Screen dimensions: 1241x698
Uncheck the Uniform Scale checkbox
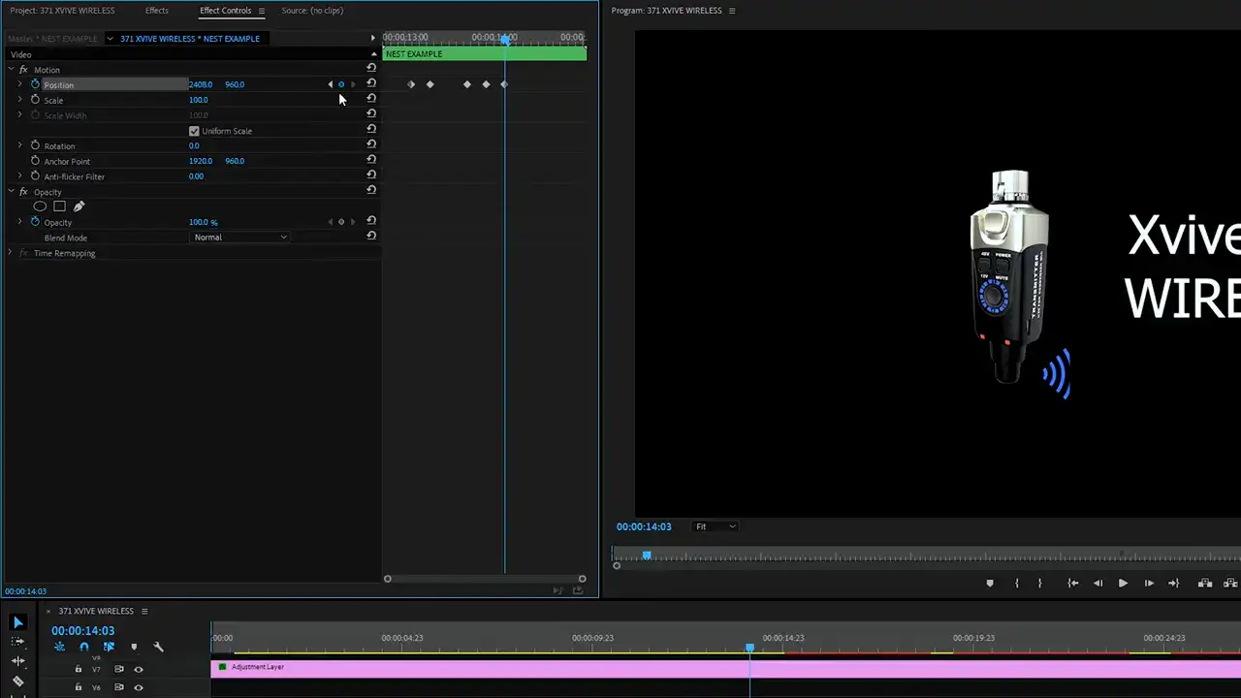194,131
